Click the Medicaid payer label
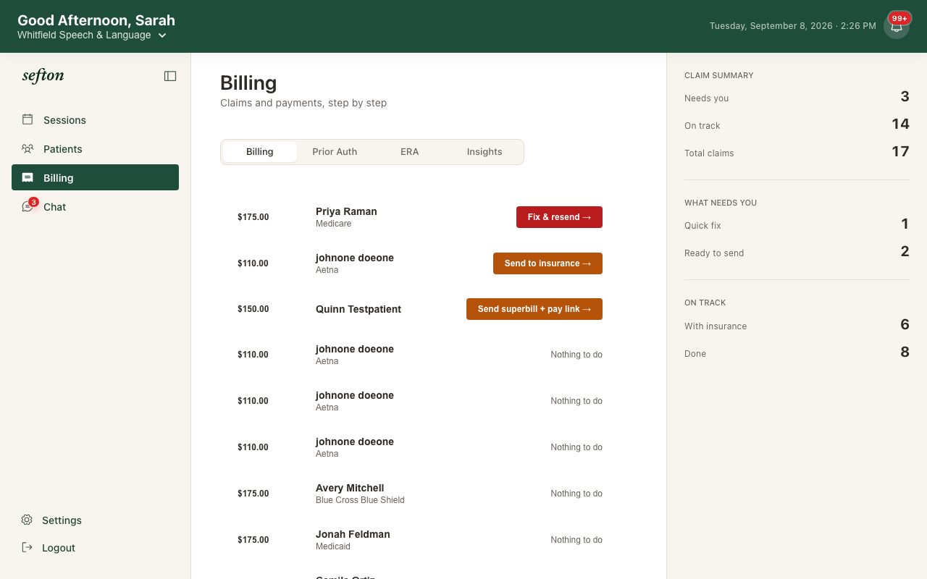 [333, 546]
